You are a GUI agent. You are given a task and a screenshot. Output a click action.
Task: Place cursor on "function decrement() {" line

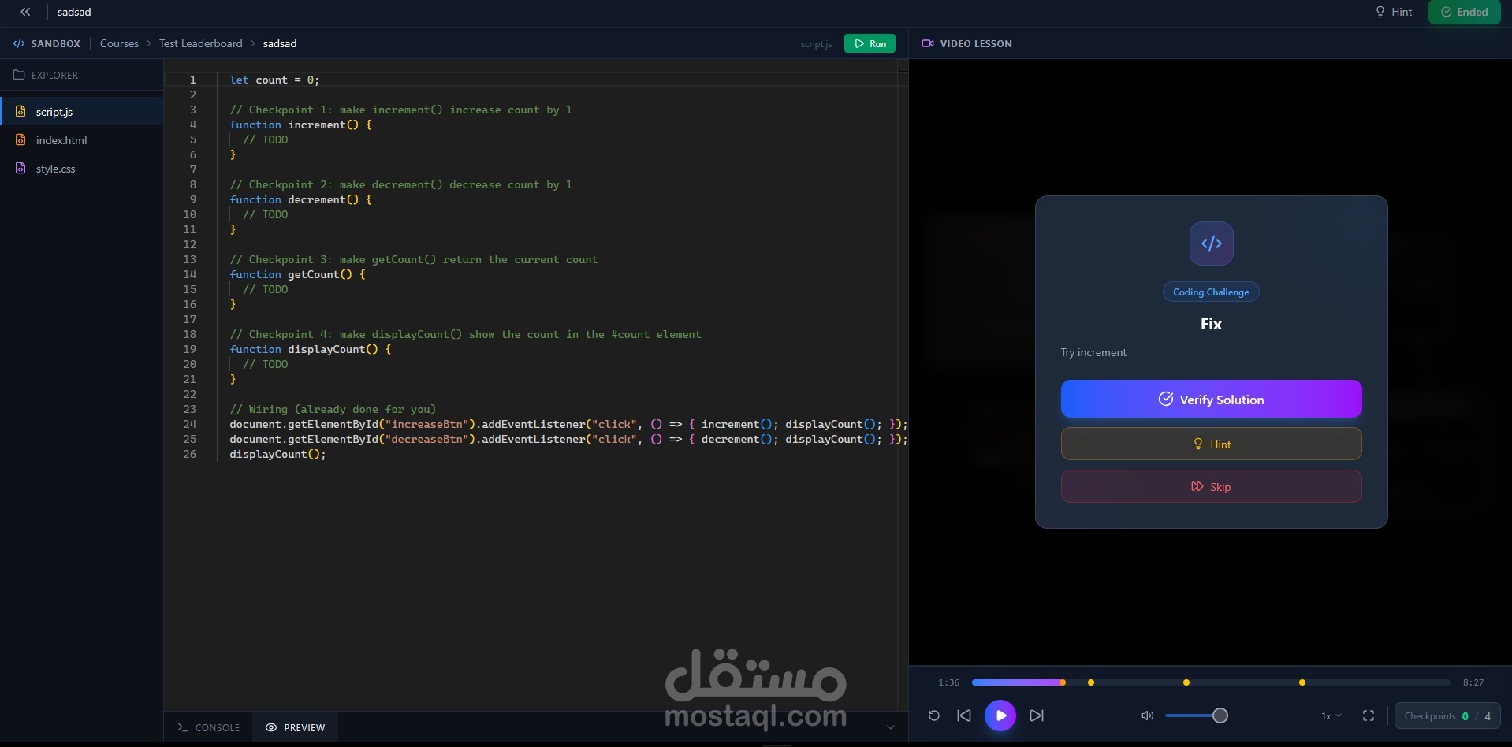coord(300,199)
